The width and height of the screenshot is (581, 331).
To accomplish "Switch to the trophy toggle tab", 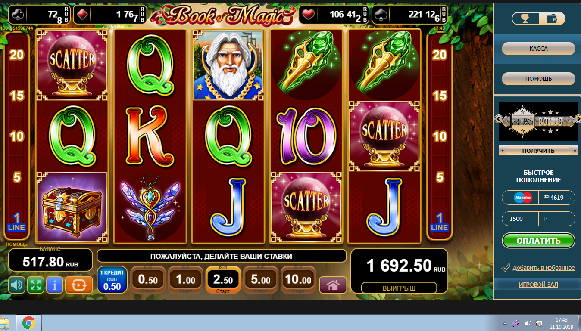I will coord(525,19).
